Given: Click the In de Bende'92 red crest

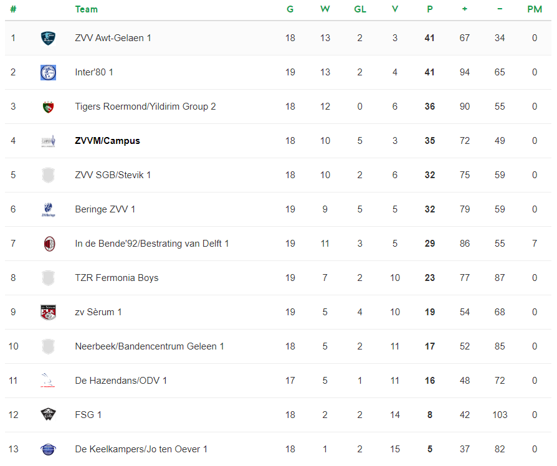Looking at the screenshot, I should tap(49, 244).
